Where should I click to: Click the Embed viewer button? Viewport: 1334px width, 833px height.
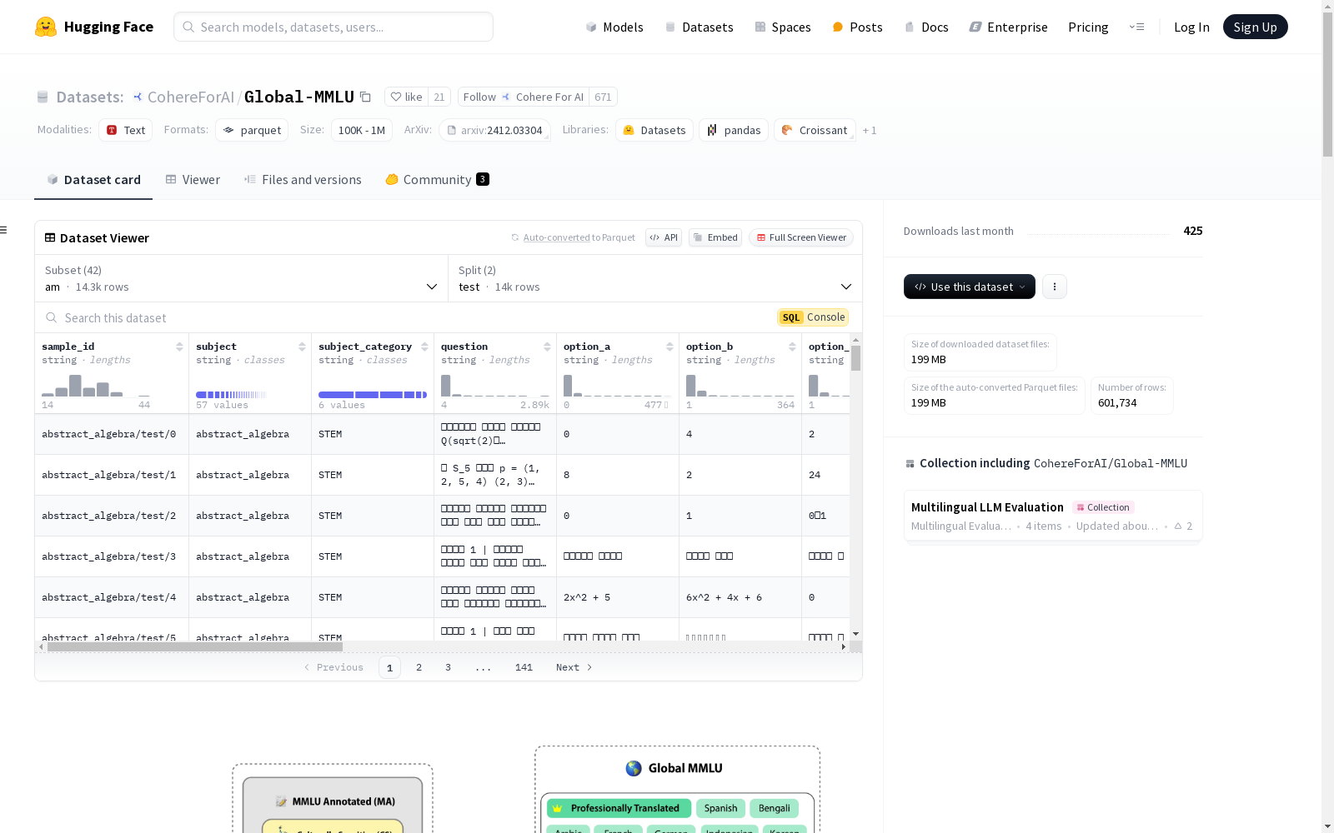715,237
